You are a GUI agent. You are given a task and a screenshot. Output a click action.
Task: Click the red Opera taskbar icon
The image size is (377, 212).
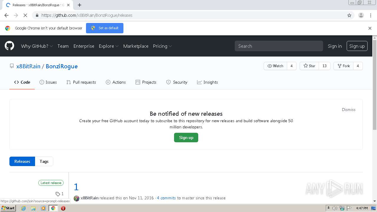[x=63, y=208]
